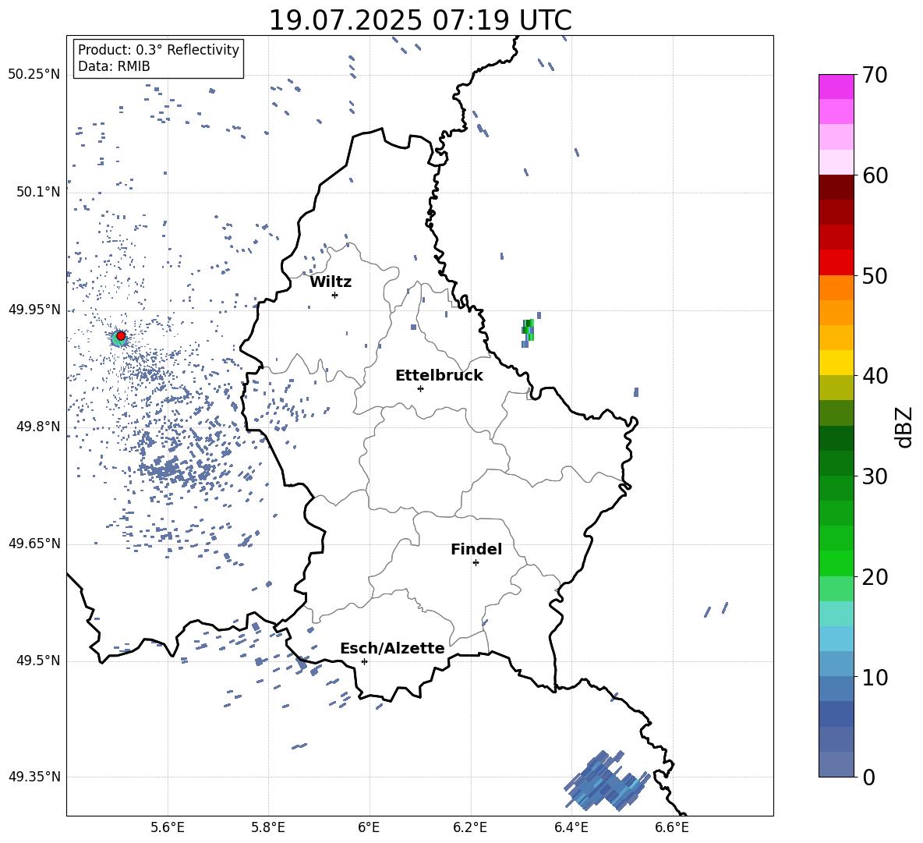Click the 49.5°N latitude label
Screen dimensions: 923x843
pos(38,660)
